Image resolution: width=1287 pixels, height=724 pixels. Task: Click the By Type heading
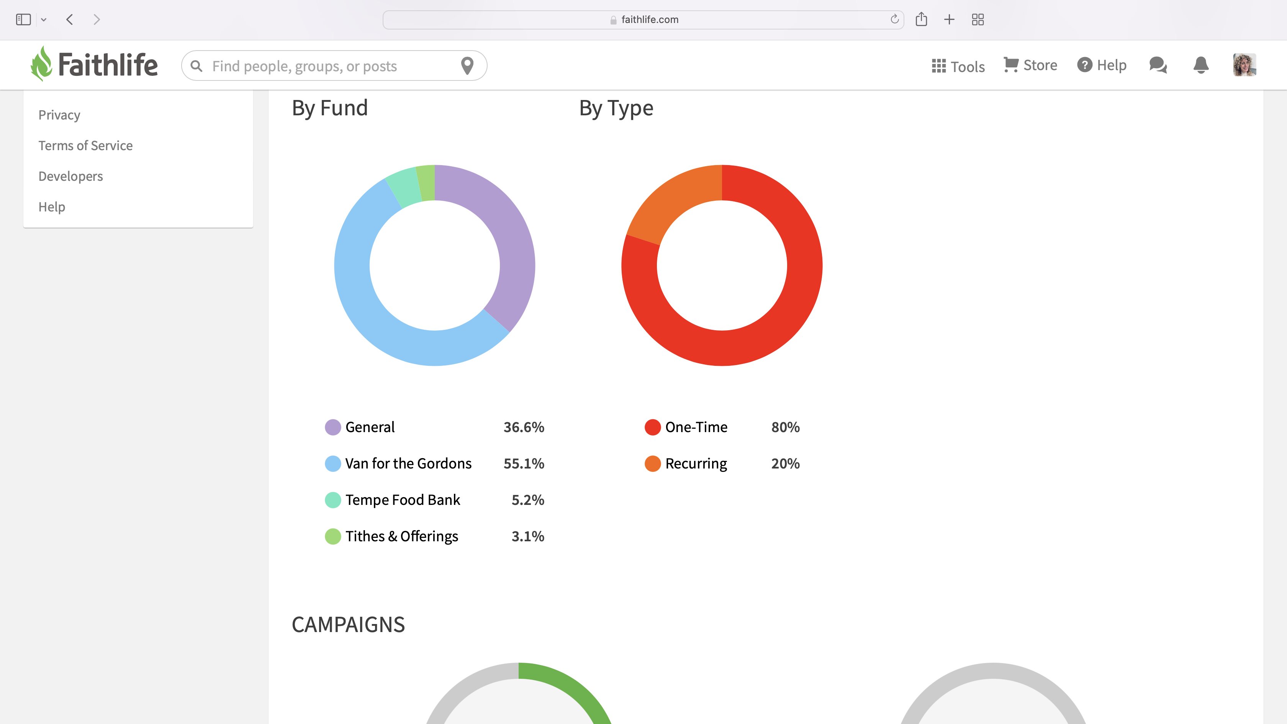click(616, 108)
